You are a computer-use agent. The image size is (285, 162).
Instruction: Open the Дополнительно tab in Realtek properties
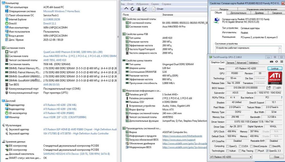tap(238, 13)
